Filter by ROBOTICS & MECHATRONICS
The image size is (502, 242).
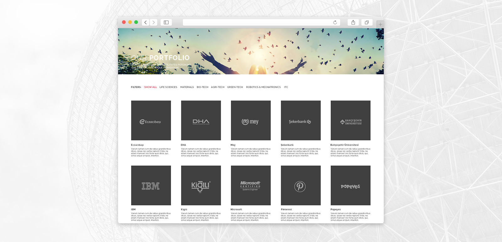[264, 87]
